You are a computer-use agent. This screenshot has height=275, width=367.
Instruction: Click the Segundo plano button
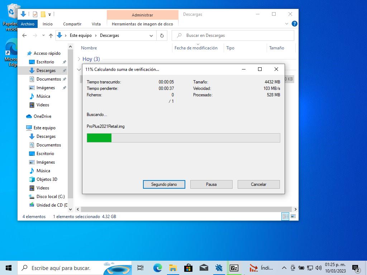(x=164, y=184)
